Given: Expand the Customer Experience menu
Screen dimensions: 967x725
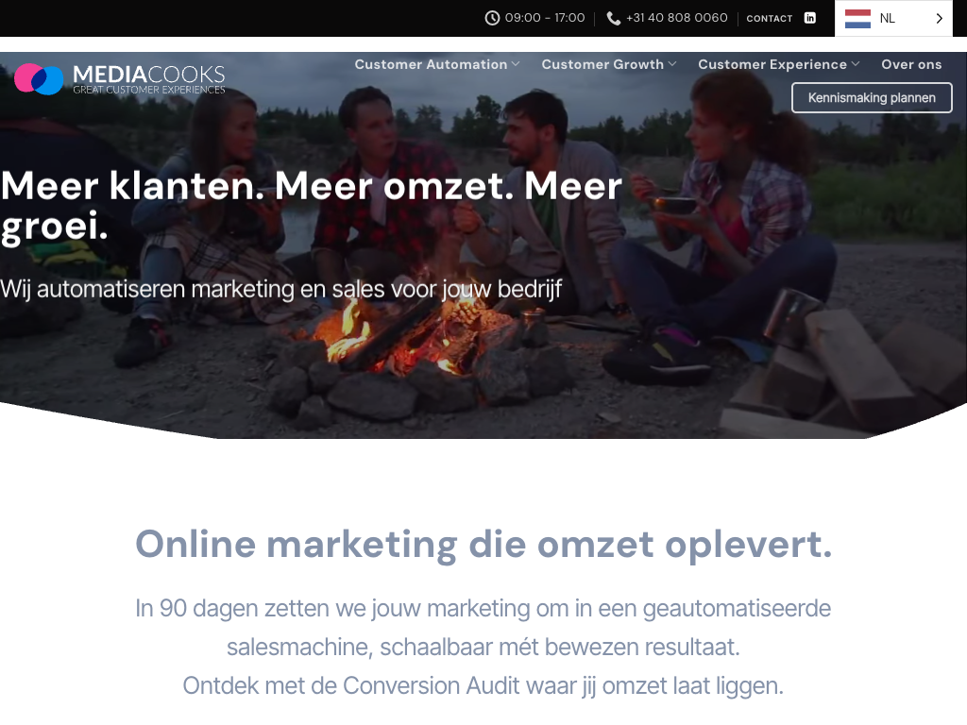Looking at the screenshot, I should pos(778,64).
